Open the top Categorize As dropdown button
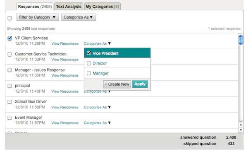 (79, 17)
